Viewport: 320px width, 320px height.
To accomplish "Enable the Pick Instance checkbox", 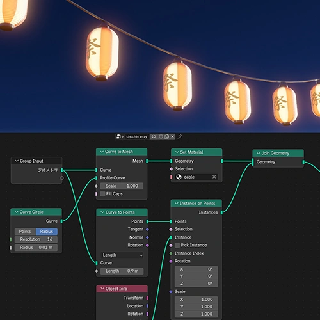I will click(x=177, y=245).
